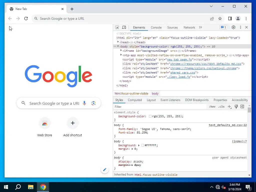The width and height of the screenshot is (256, 192).
Task: Click the forward navigation arrow
Action: 18,18
